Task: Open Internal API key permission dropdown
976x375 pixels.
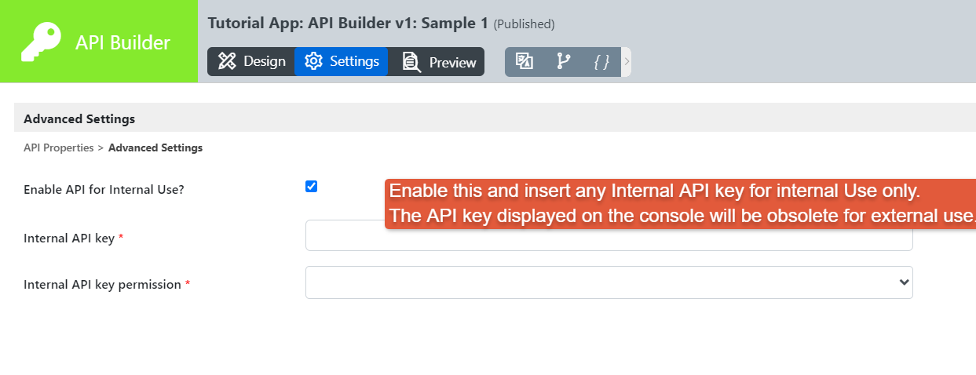Action: pyautogui.click(x=609, y=282)
